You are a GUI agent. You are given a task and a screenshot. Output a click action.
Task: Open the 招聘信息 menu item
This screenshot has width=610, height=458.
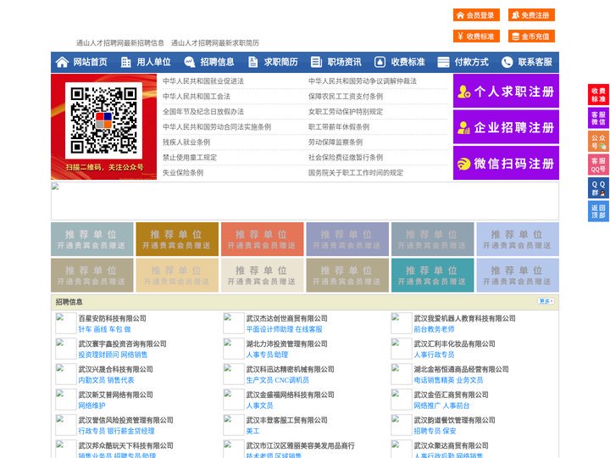[217, 62]
